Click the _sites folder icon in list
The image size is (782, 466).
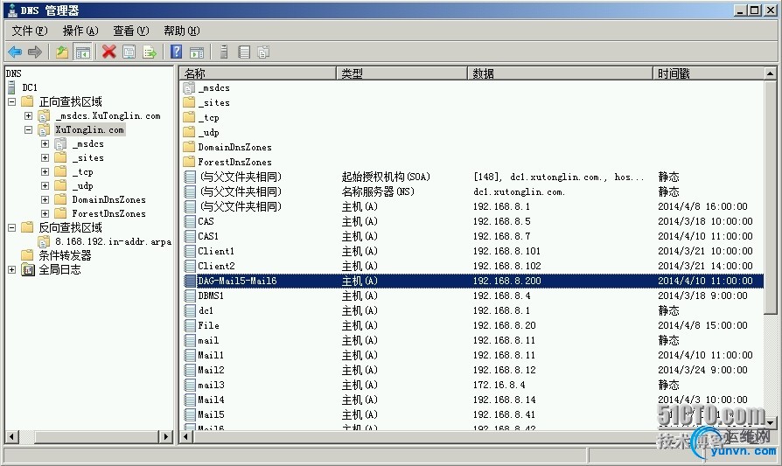click(x=189, y=102)
